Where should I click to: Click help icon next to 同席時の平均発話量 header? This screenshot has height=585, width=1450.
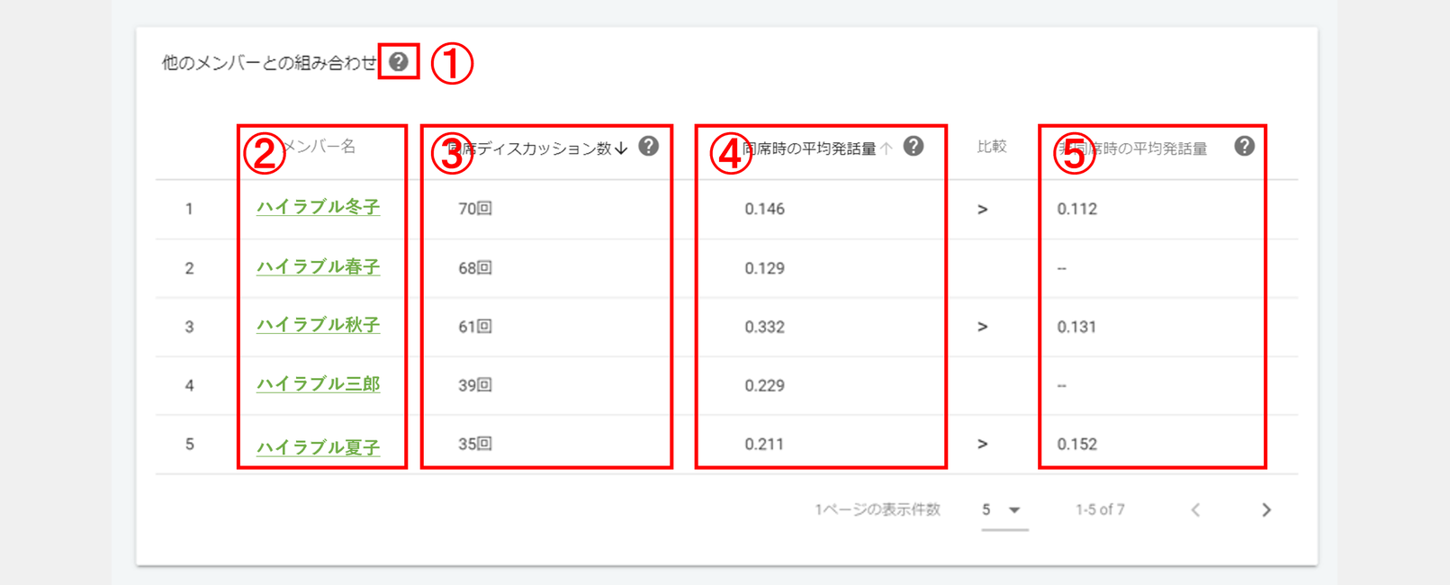914,147
